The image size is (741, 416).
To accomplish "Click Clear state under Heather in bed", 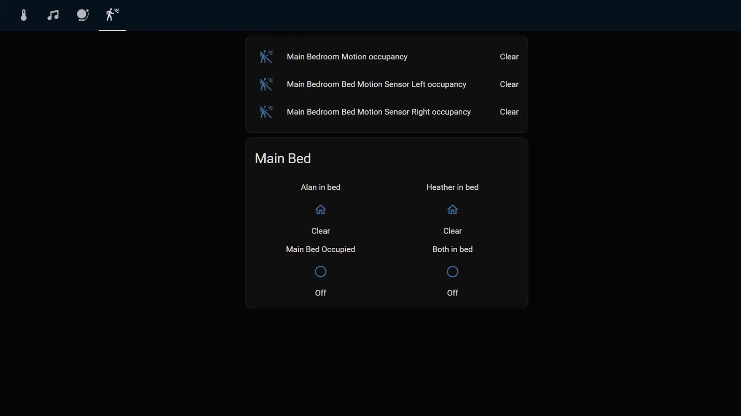I will click(452, 231).
